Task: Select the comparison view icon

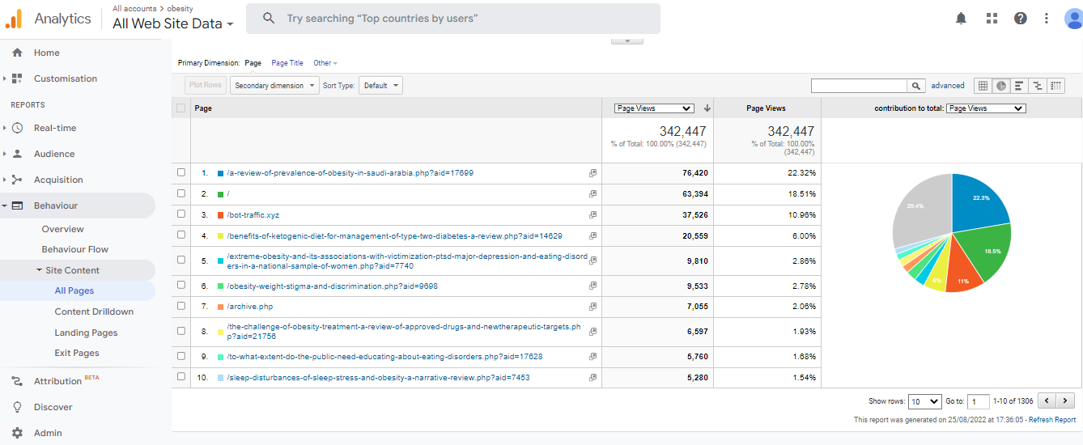Action: (1038, 86)
